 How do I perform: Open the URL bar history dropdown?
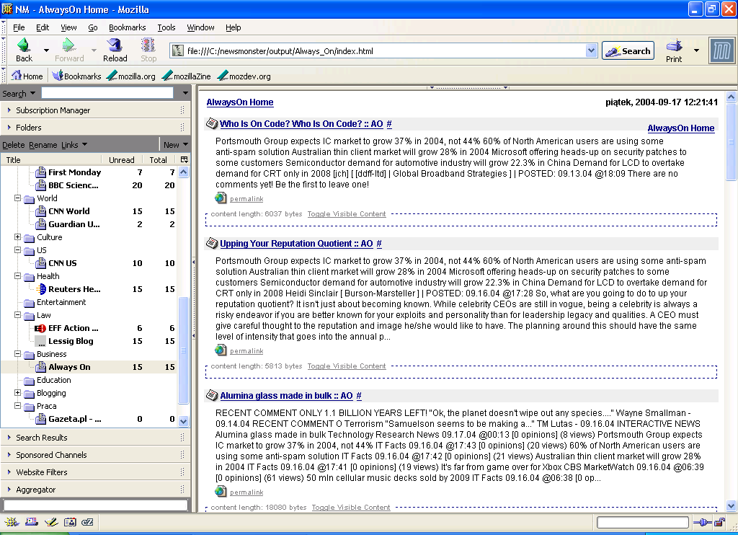[591, 50]
